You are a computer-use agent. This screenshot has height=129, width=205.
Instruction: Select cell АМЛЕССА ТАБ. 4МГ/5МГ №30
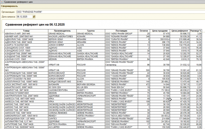(x=26, y=102)
